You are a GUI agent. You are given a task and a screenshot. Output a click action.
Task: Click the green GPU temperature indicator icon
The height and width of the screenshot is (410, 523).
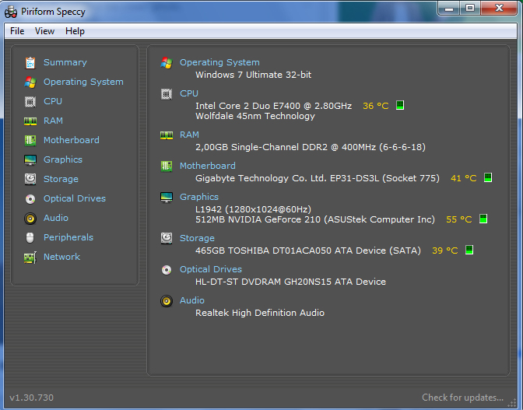pos(483,219)
